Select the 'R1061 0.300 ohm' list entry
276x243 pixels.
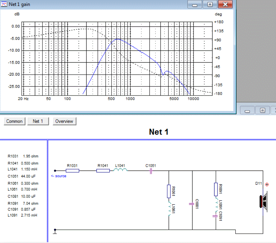23,184
